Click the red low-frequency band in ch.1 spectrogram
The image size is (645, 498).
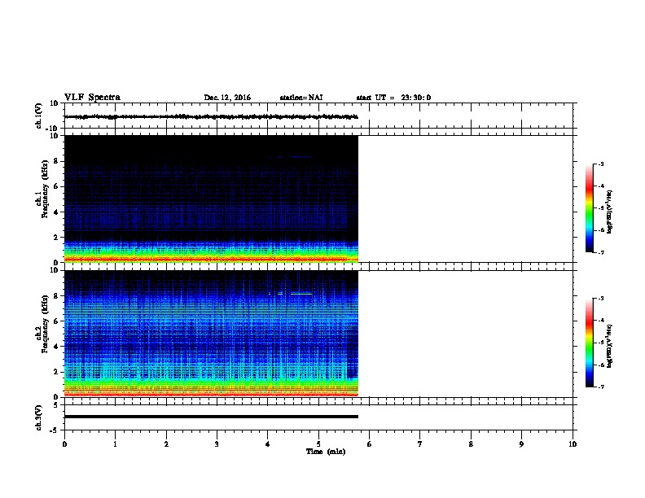(x=211, y=260)
